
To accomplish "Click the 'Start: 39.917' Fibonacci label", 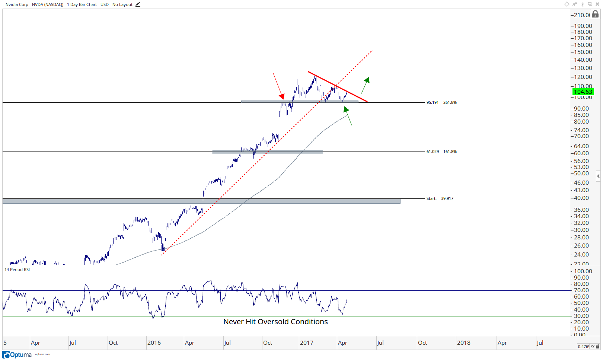I will 440,198.
